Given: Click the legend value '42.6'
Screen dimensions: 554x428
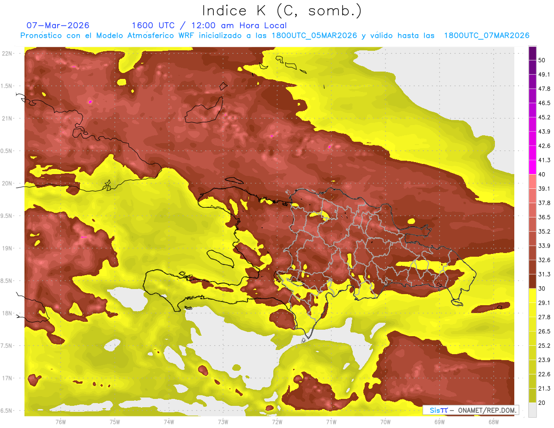Looking at the screenshot, I should click(x=544, y=146).
